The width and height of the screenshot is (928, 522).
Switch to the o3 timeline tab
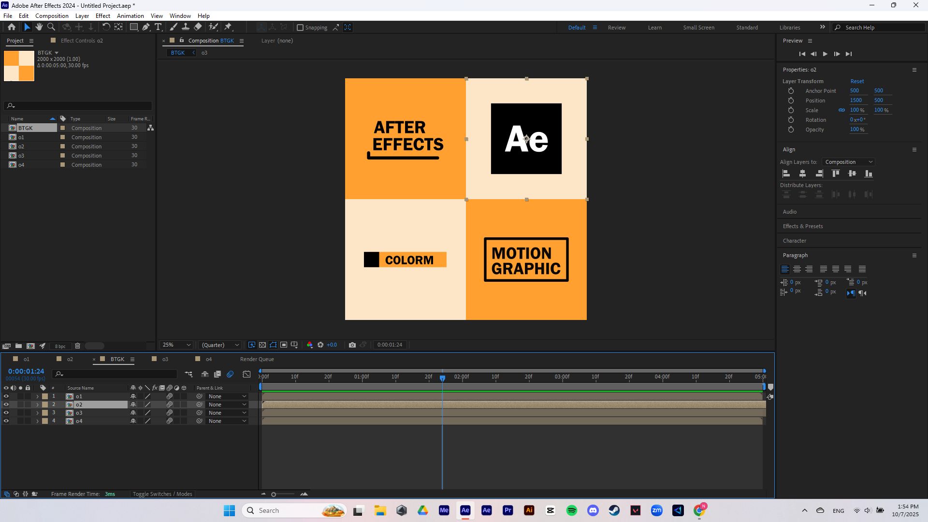[x=165, y=359]
